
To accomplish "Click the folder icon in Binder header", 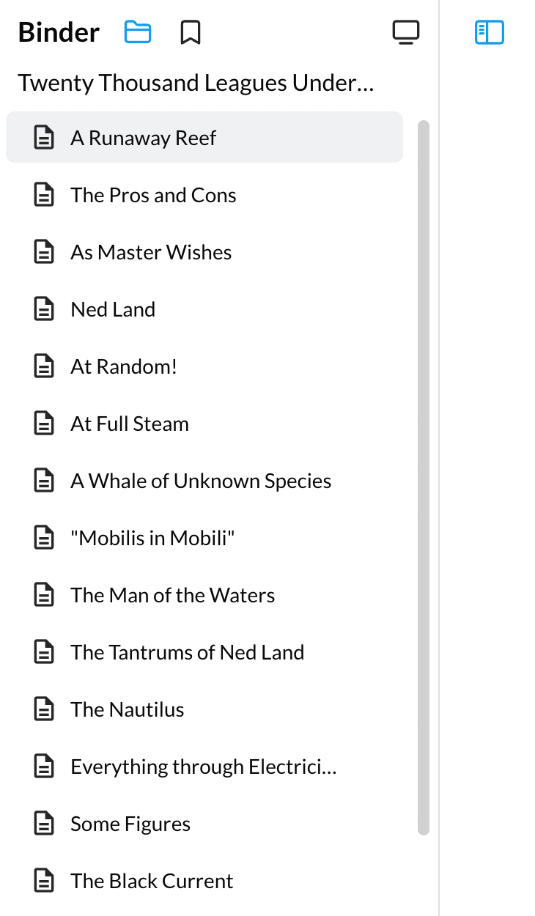I will pyautogui.click(x=138, y=32).
